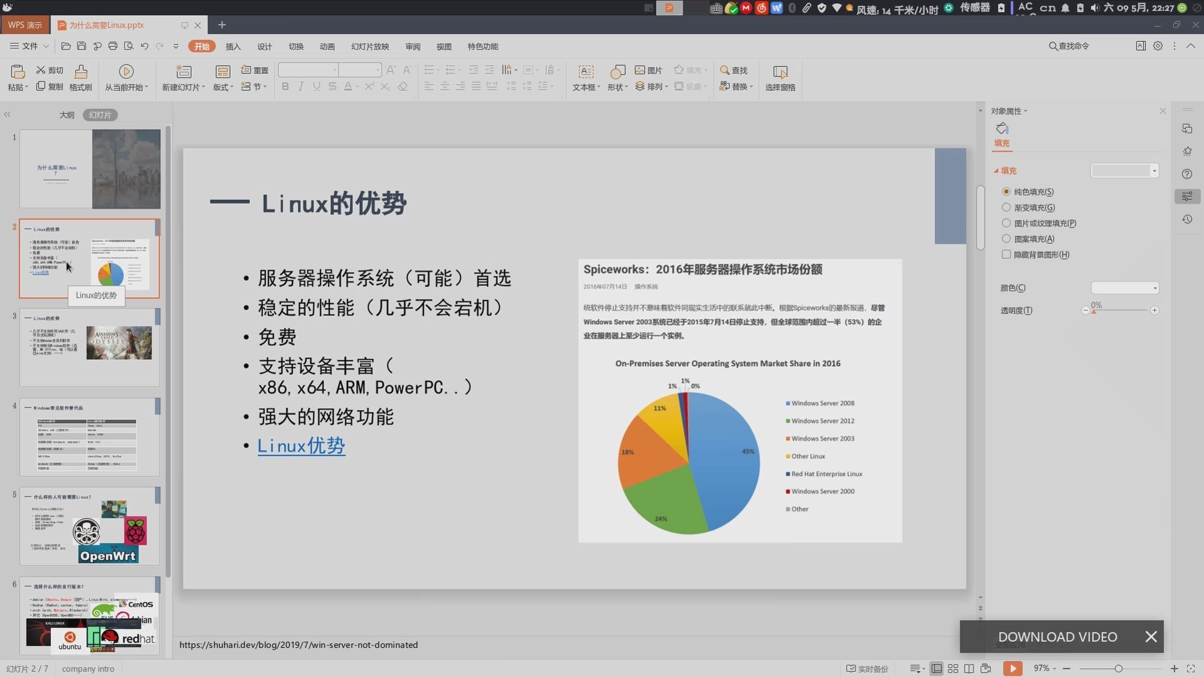Screen dimensions: 1204x677
Task: Open the Selection Pane (选择窗格)
Action: point(780,71)
